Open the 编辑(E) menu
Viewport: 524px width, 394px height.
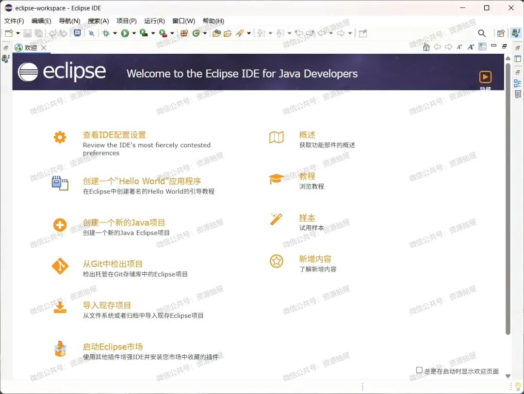point(41,21)
